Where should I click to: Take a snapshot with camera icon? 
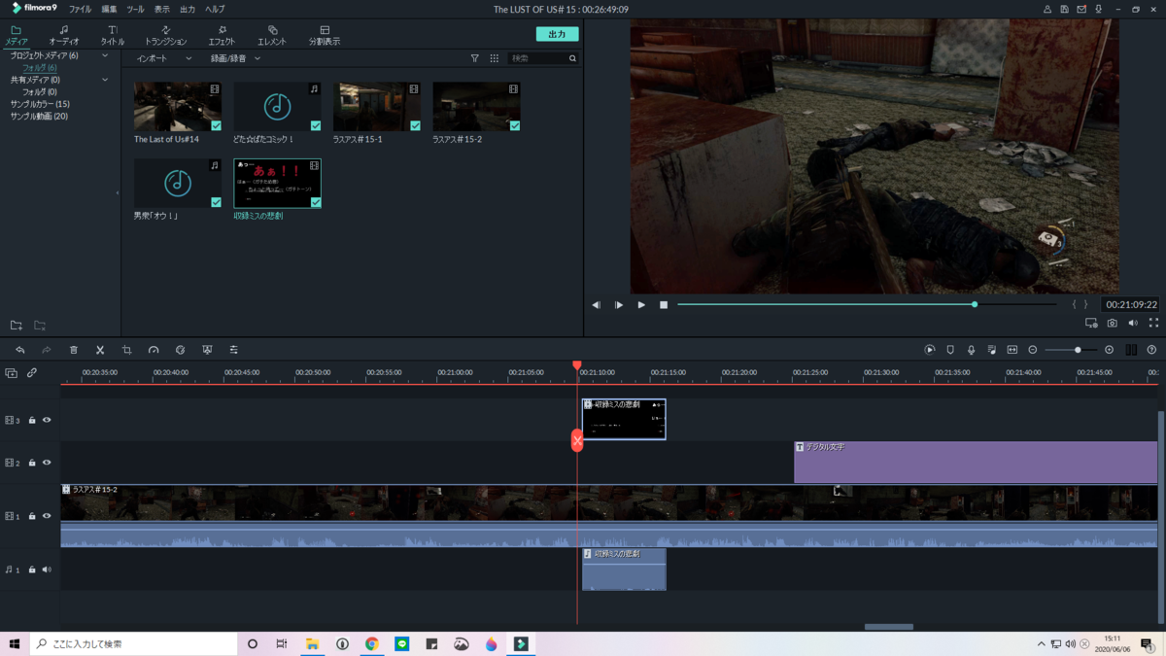coord(1113,323)
